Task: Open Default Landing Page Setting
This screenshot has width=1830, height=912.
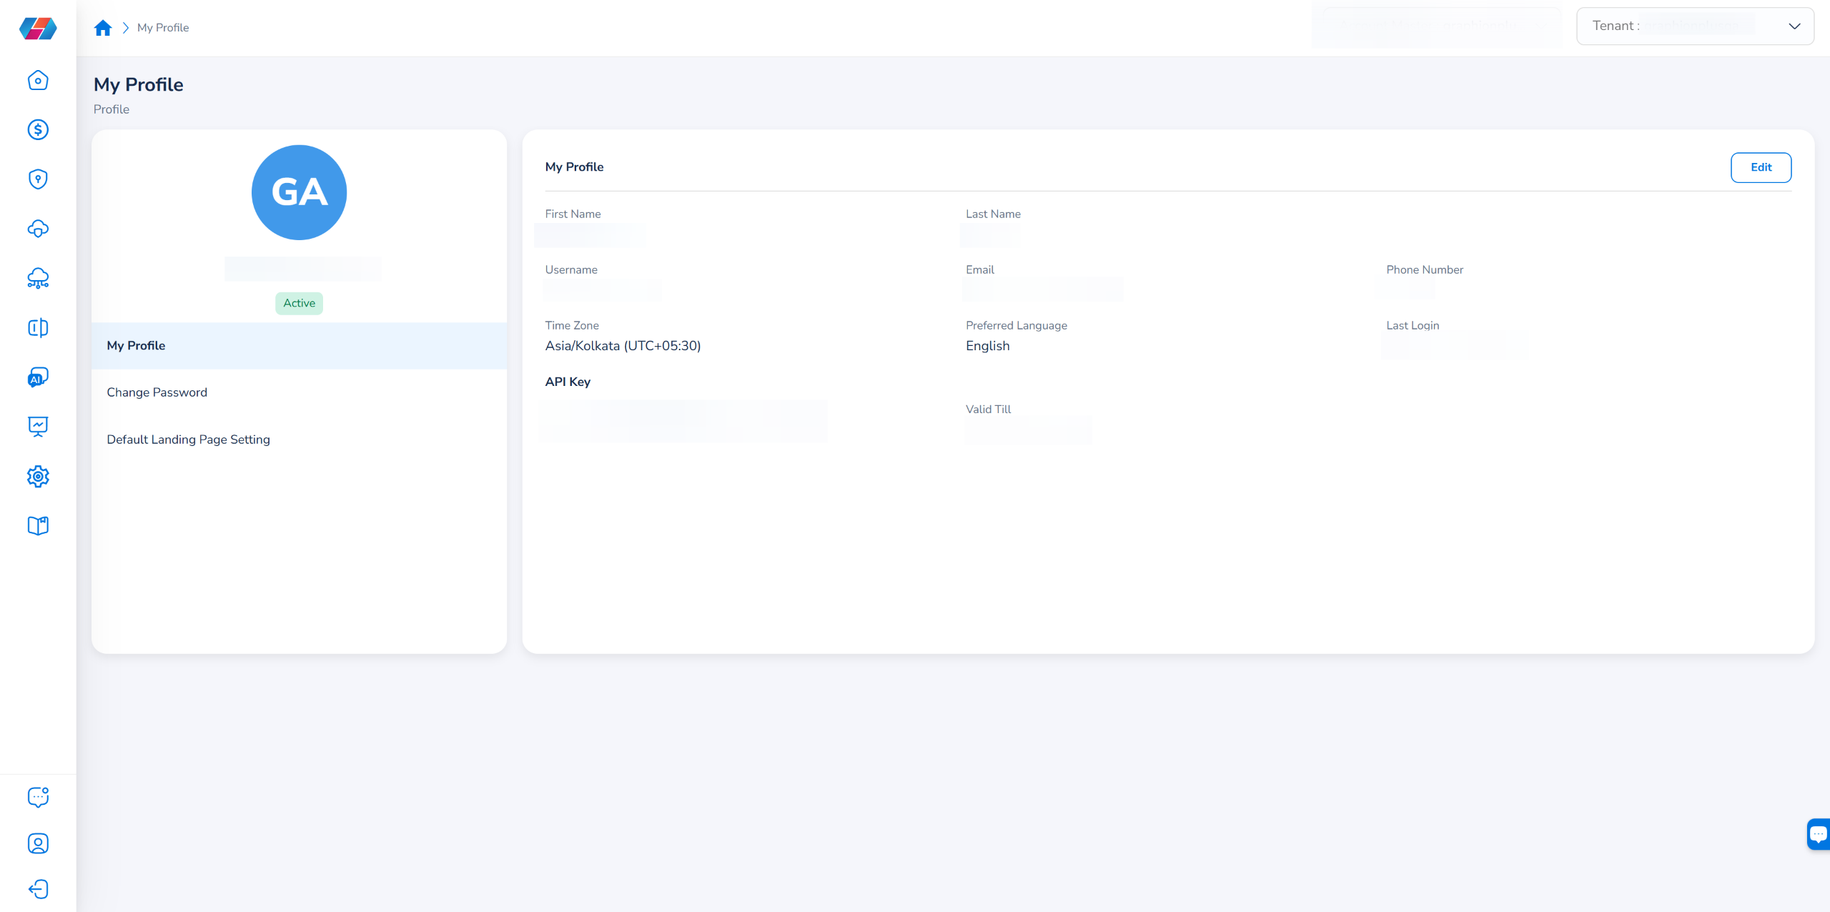Action: [x=188, y=440]
